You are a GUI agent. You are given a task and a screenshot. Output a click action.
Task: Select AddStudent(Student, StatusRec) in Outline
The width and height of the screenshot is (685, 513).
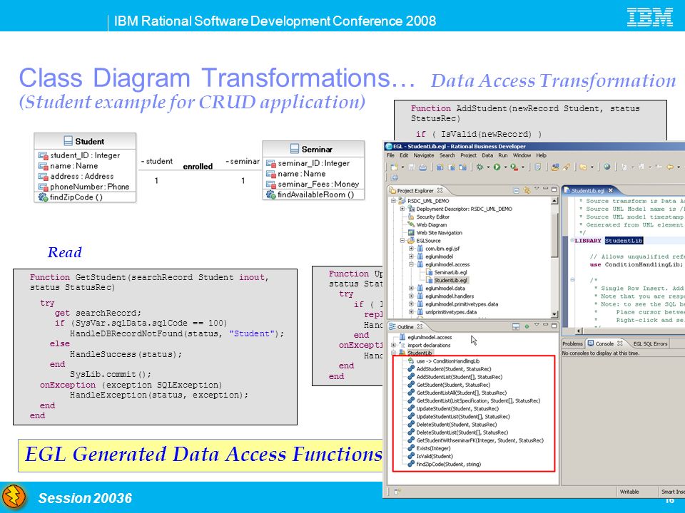[454, 369]
